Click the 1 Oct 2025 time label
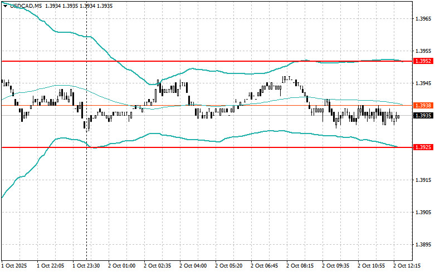This screenshot has height=272, width=435. tap(14, 266)
